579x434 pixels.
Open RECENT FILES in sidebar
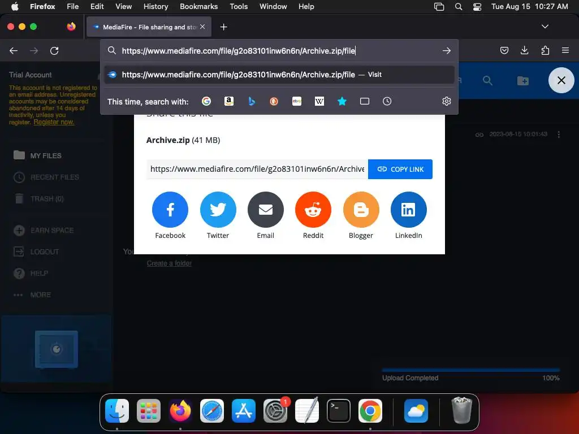tap(46, 177)
